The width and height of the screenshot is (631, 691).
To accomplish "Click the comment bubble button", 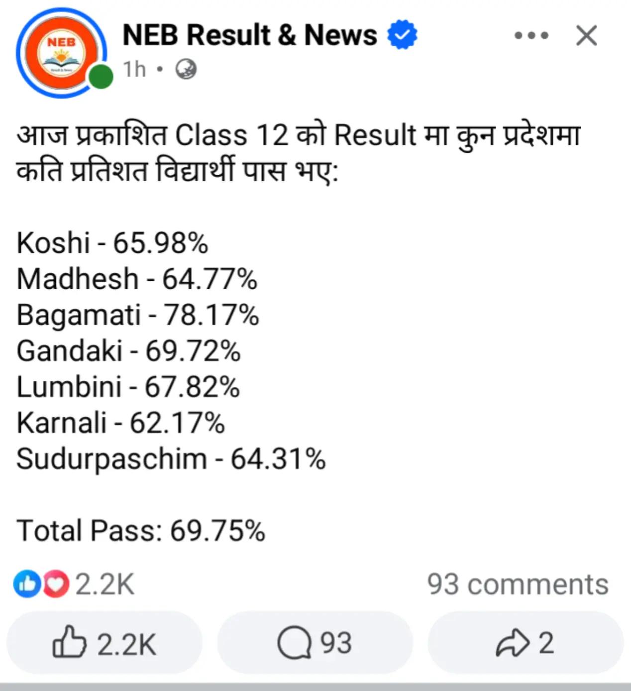I will [x=315, y=643].
